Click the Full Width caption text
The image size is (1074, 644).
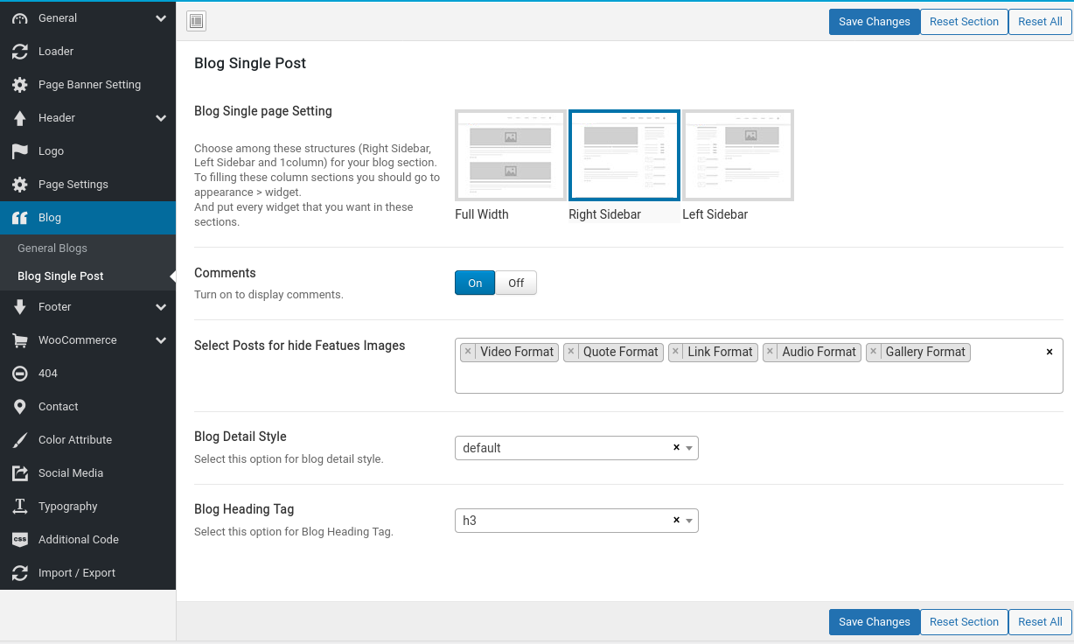pos(482,214)
